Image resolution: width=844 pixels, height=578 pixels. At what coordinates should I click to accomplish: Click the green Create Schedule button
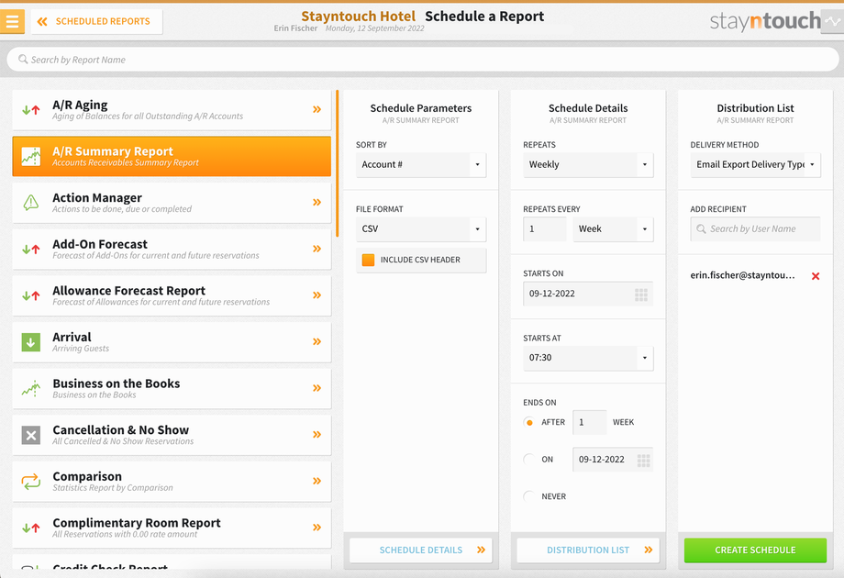(755, 550)
